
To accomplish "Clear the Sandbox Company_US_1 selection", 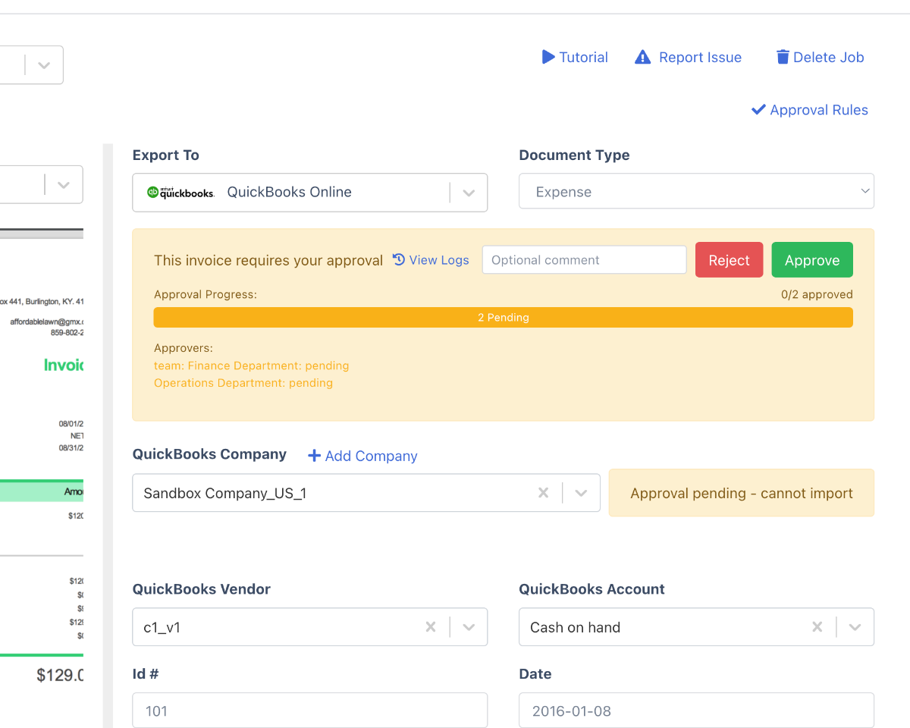I will pyautogui.click(x=544, y=492).
